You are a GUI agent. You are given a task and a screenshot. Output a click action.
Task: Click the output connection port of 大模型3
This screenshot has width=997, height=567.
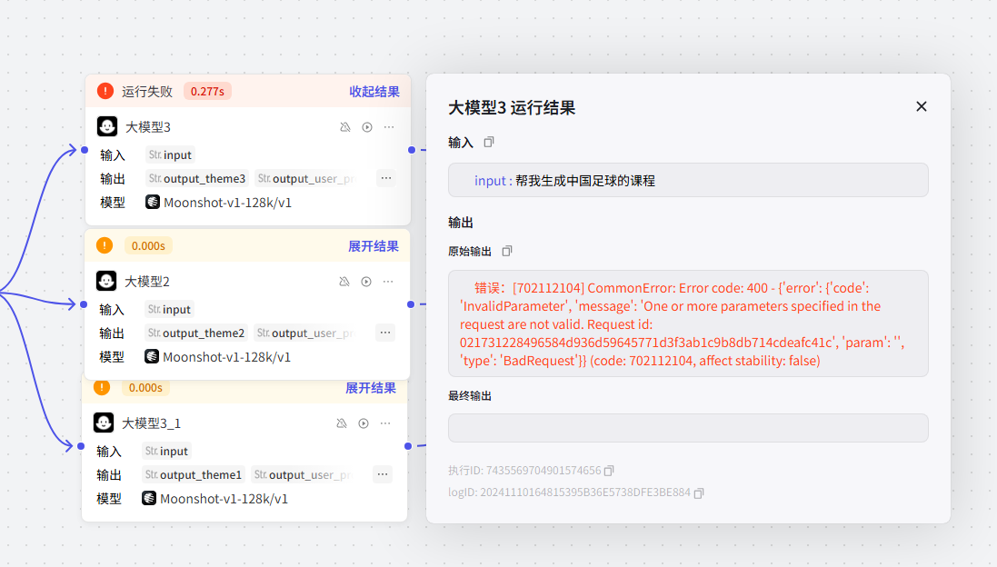(x=412, y=150)
